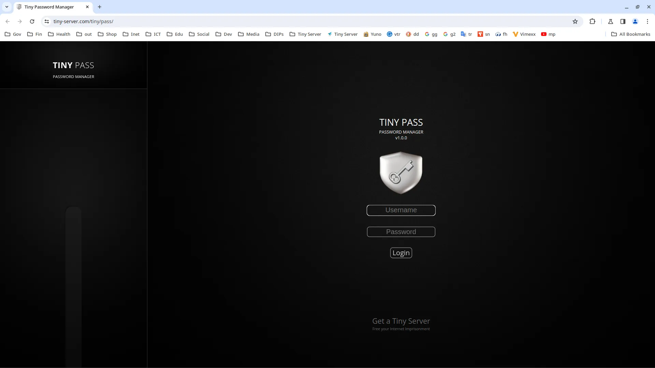Open the side panel icon
Screen dimensions: 655x368
click(x=623, y=21)
